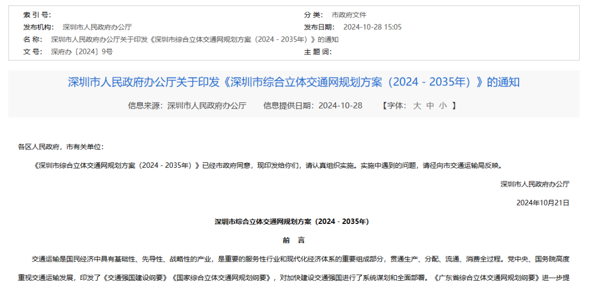Click the salutation 各区人民政府，市有关单位
589x285 pixels.
pyautogui.click(x=60, y=147)
